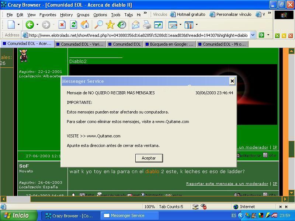Click the Back navigation arrow

[x=29, y=25]
